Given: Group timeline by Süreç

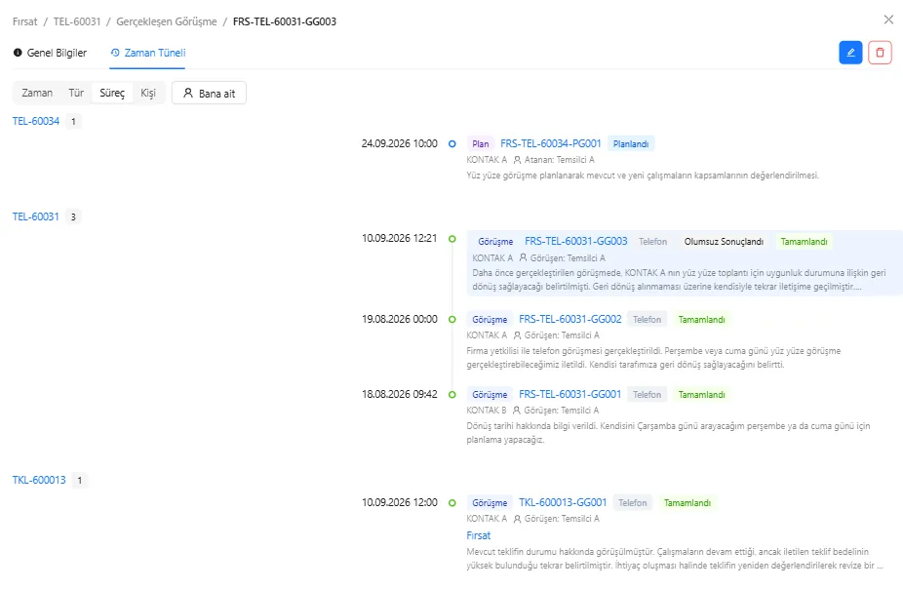Looking at the screenshot, I should pos(112,93).
